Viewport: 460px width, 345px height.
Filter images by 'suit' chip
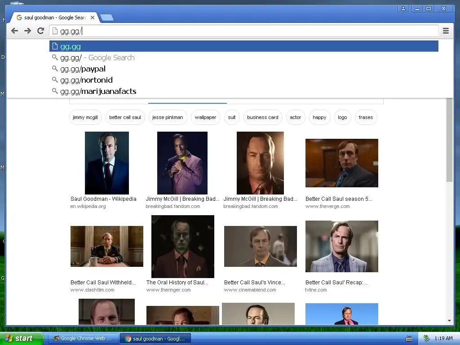[232, 117]
